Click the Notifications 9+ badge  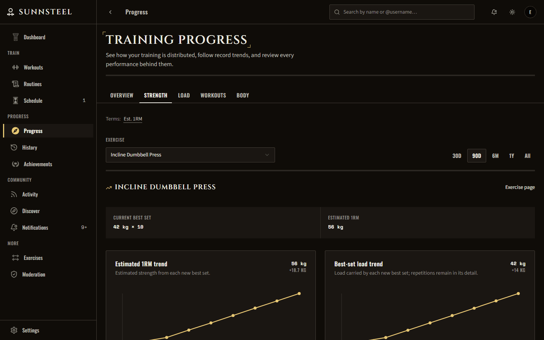coord(84,227)
